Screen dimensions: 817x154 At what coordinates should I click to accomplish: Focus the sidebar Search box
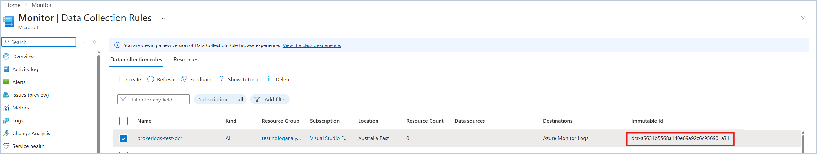tap(39, 42)
